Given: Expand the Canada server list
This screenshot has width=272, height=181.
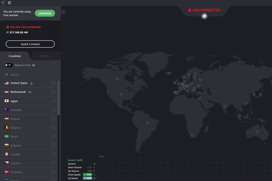Looking at the screenshot, I should (53, 154).
